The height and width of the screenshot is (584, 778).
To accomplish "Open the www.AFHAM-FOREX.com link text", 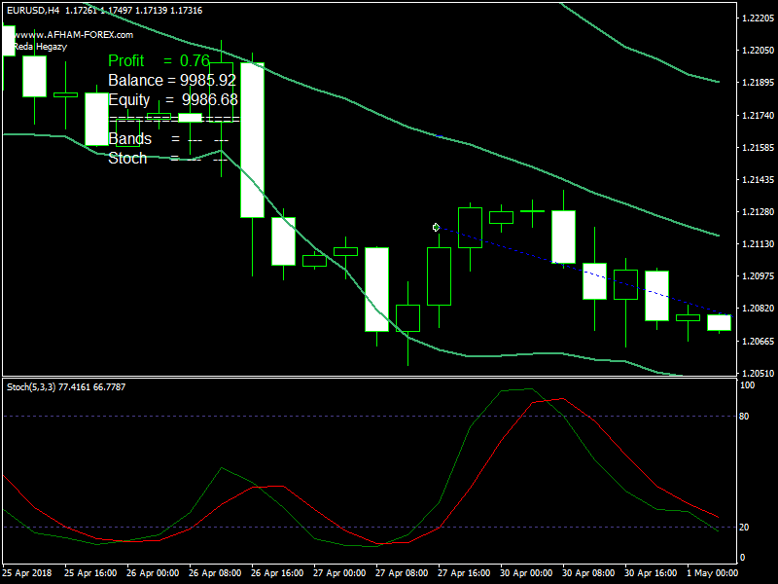I will (x=73, y=34).
